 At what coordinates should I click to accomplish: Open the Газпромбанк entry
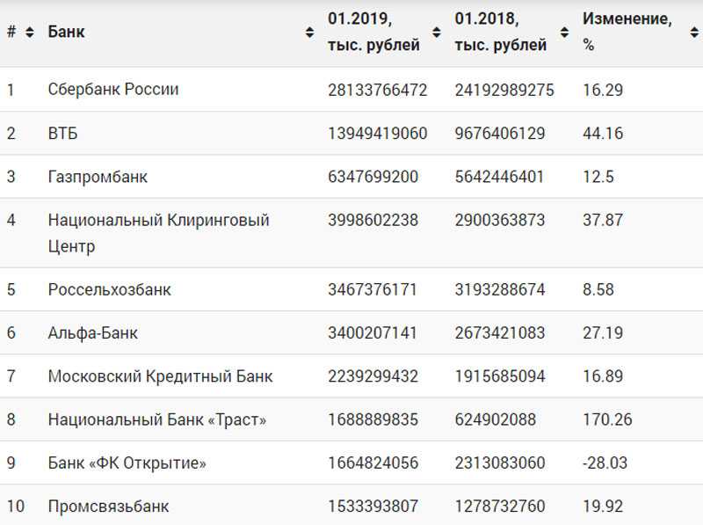98,177
